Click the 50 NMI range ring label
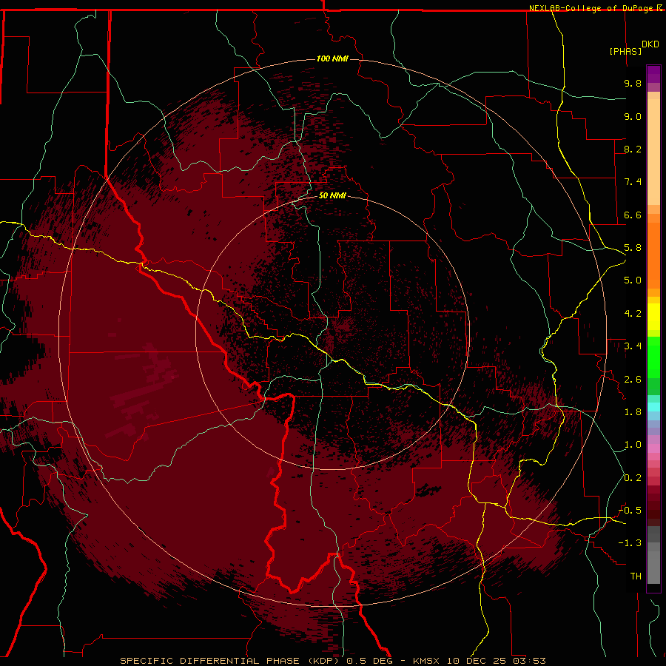The image size is (666, 666). pyautogui.click(x=332, y=196)
